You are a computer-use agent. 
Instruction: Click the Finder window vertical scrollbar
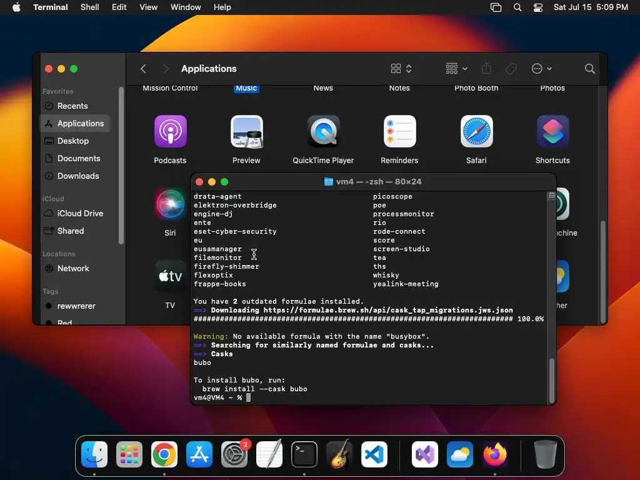coord(603,271)
